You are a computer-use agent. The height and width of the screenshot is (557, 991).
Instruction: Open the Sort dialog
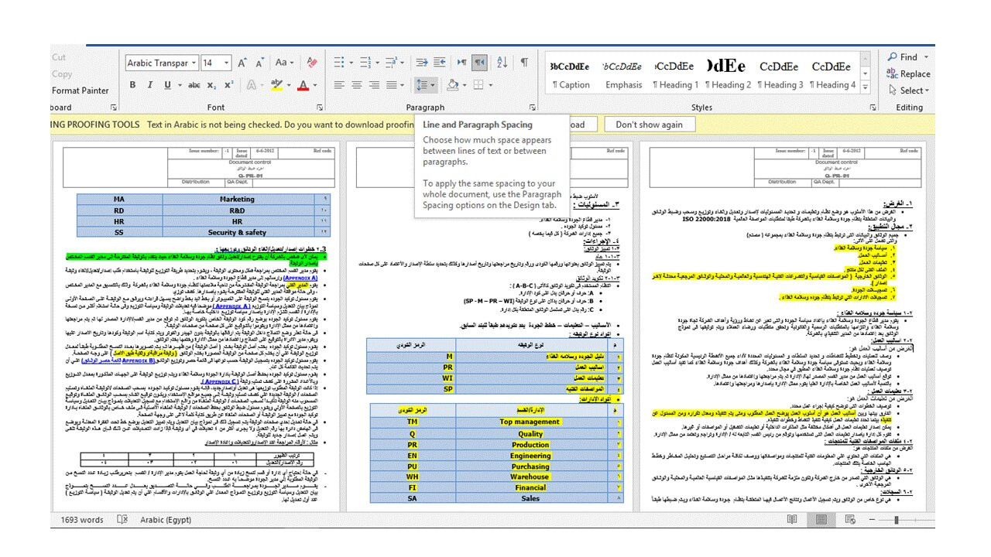[x=501, y=62]
